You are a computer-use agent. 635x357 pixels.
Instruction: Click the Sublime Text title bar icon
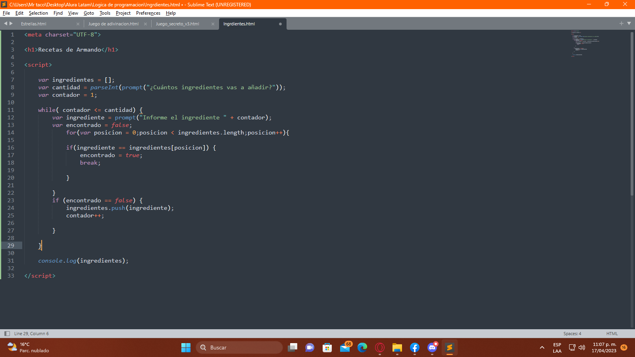4,4
